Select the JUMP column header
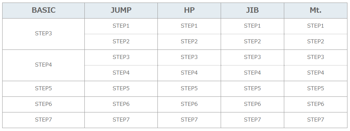This screenshot has height=131, width=350. (x=121, y=10)
